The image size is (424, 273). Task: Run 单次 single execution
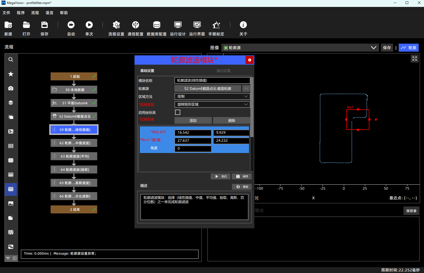(89, 25)
